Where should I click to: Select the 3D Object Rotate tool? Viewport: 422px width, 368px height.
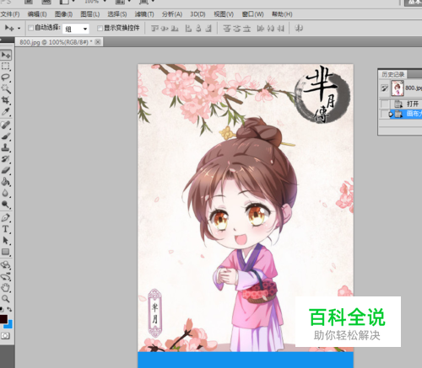click(6, 265)
